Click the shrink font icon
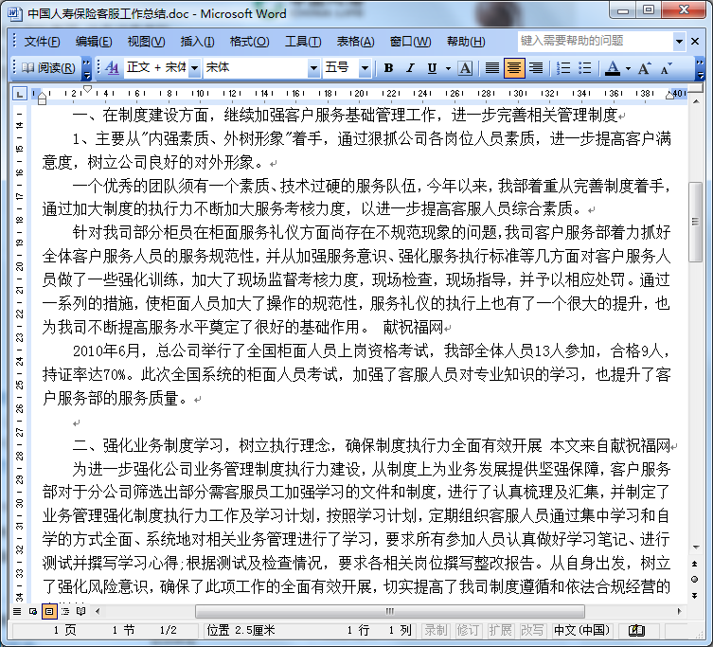The height and width of the screenshot is (647, 713). click(x=667, y=68)
